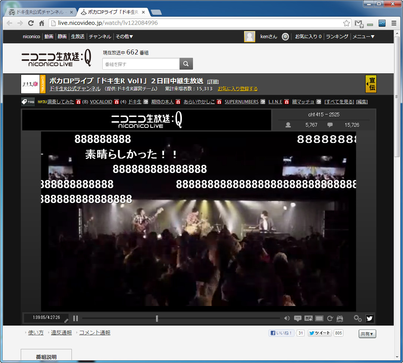Click the notification count circle

[x=285, y=37]
